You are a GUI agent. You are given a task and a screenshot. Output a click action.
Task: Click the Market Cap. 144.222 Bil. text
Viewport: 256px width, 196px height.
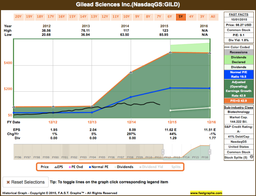tap(239, 119)
